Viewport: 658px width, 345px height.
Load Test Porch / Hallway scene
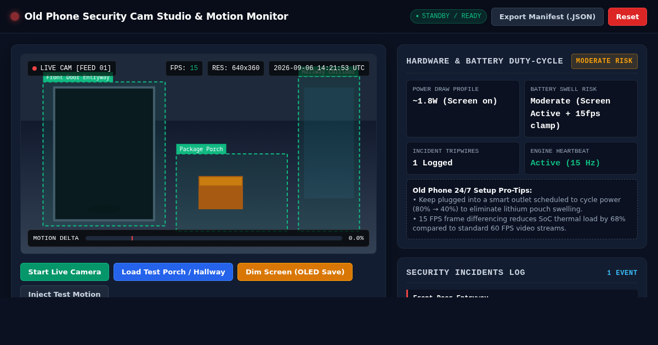173,272
